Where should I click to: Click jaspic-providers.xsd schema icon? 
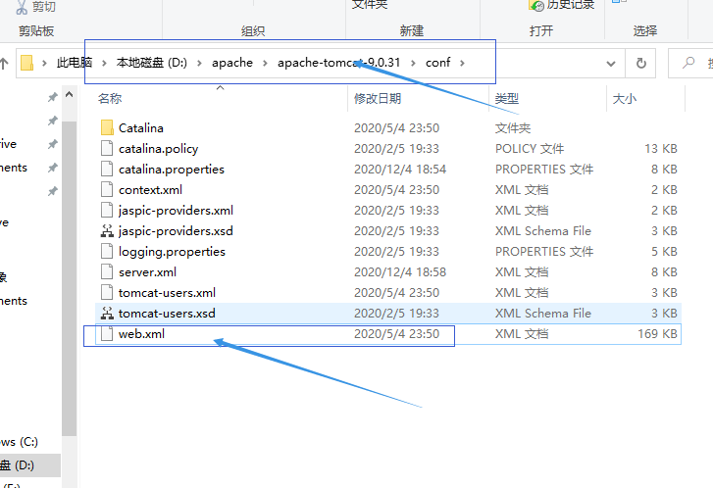pos(107,231)
